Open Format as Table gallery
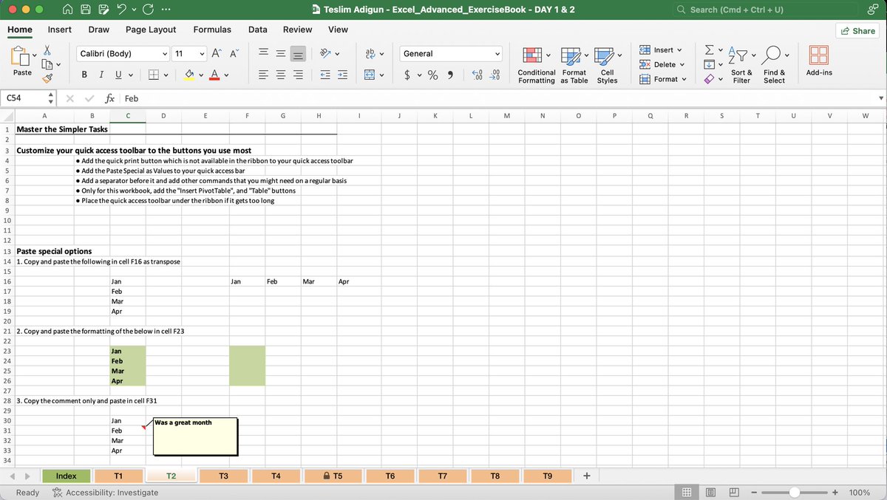 click(x=574, y=66)
